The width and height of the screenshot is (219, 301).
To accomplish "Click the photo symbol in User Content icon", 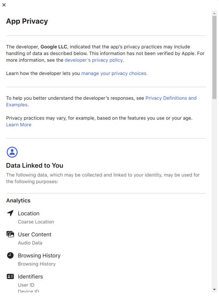I will click(x=10, y=234).
